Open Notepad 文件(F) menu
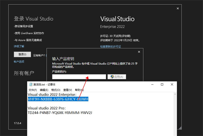 (x=32, y=90)
